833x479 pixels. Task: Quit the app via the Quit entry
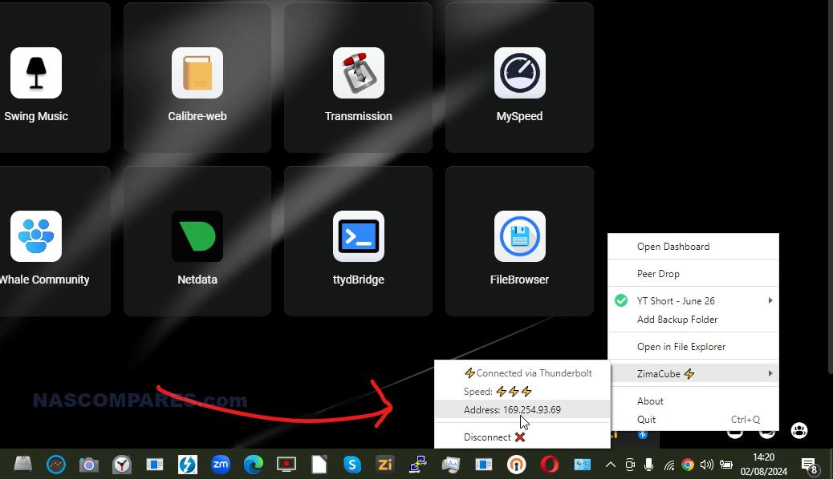693,419
